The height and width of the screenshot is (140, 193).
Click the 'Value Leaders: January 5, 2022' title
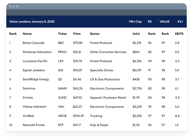pos(32,22)
